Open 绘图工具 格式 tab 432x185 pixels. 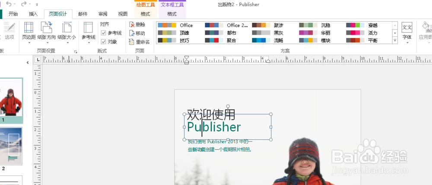tap(146, 14)
